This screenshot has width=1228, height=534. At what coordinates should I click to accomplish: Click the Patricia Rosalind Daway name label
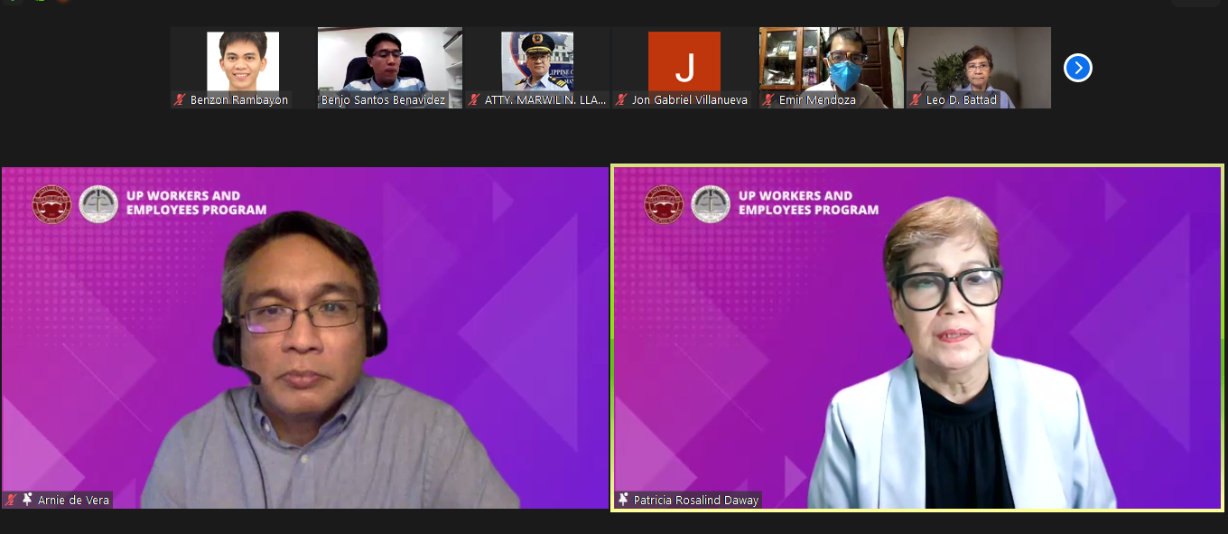(x=695, y=500)
